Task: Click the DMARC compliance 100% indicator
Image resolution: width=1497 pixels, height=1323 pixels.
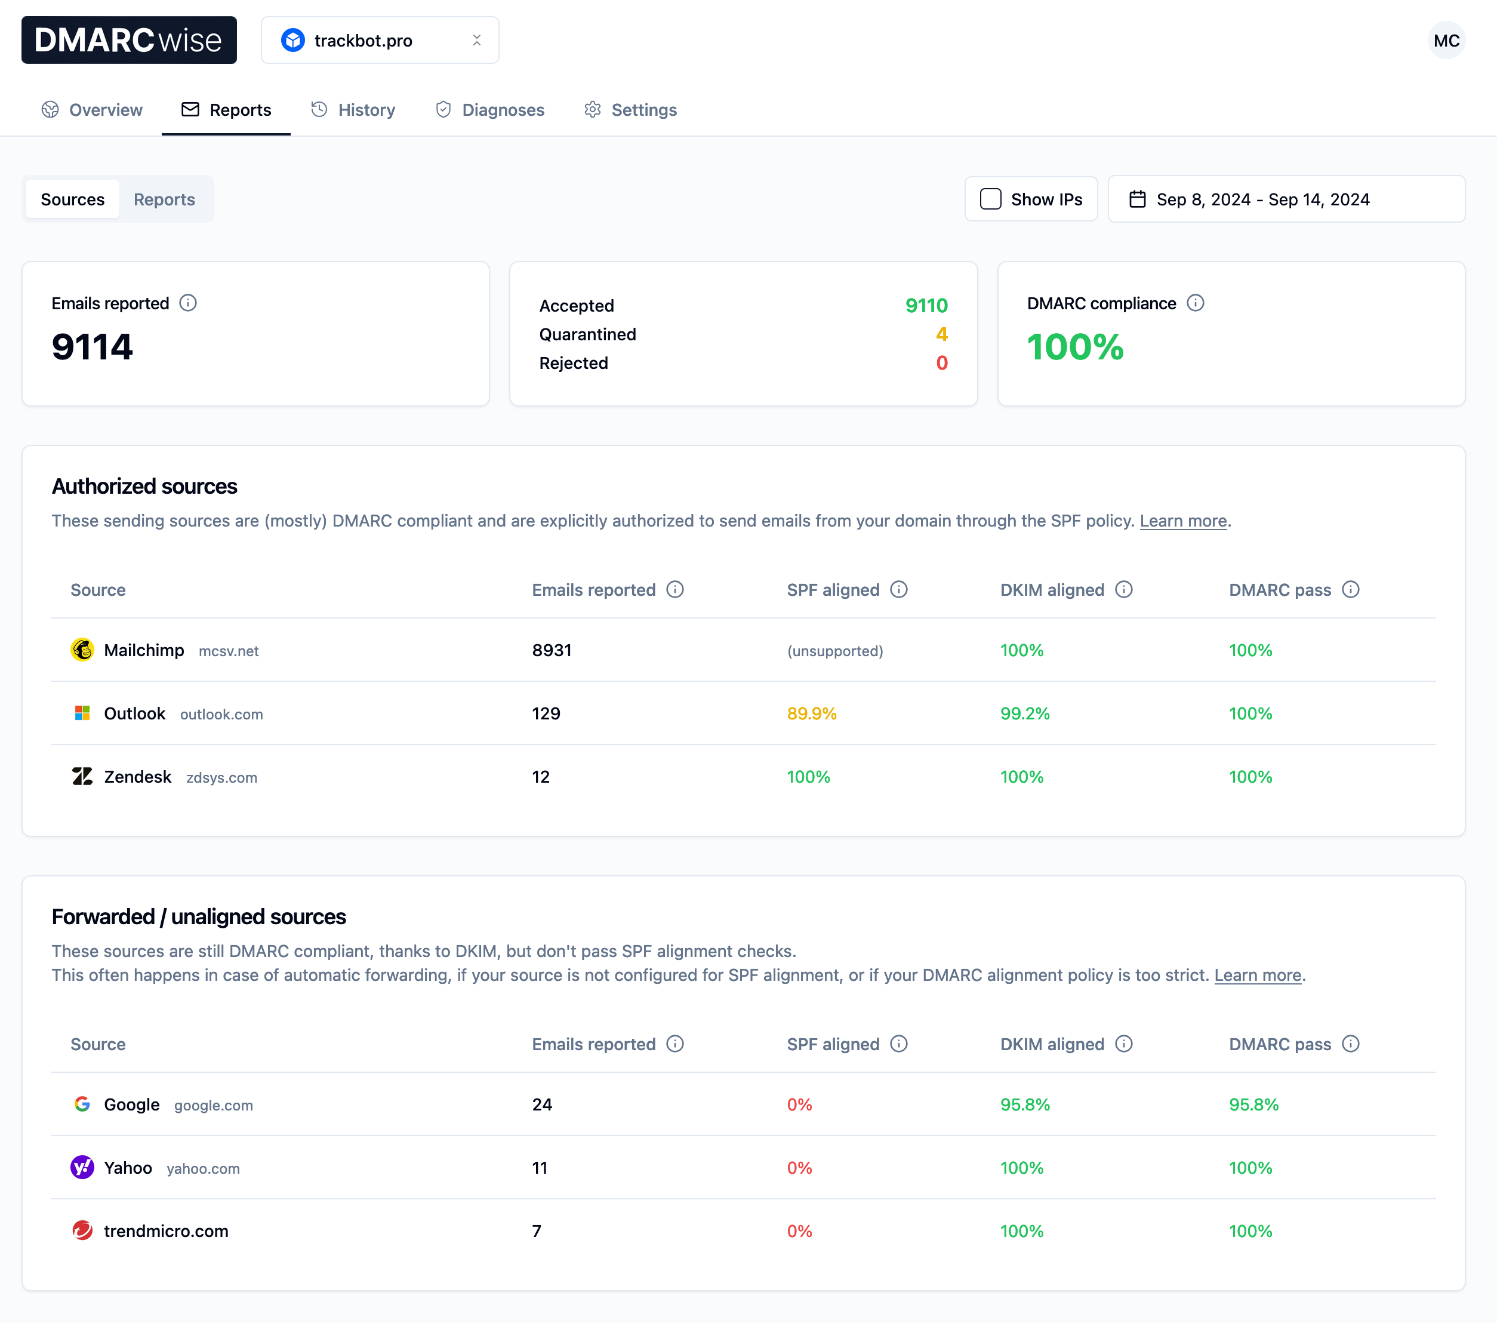Action: (x=1076, y=346)
